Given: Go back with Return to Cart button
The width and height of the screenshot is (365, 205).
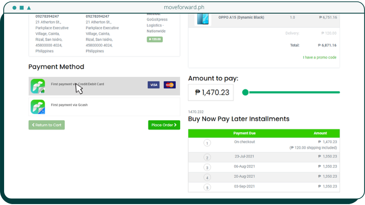Looking at the screenshot, I should click(x=47, y=125).
